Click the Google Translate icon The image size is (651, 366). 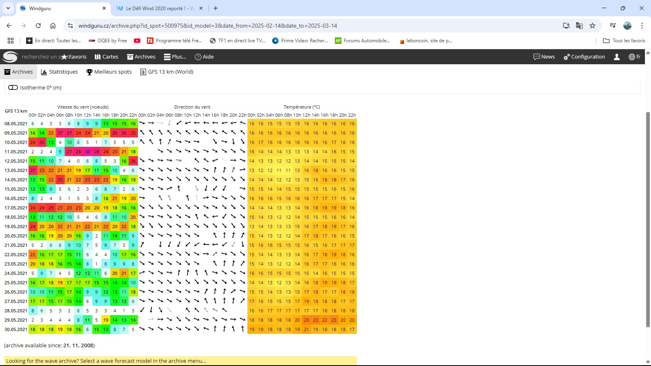click(x=579, y=26)
